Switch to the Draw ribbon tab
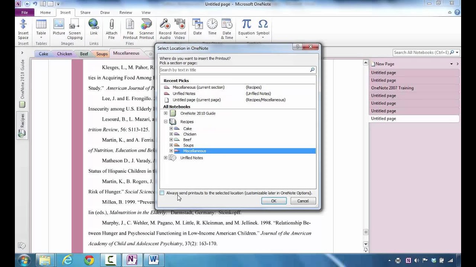The height and width of the screenshot is (267, 476). (x=105, y=12)
